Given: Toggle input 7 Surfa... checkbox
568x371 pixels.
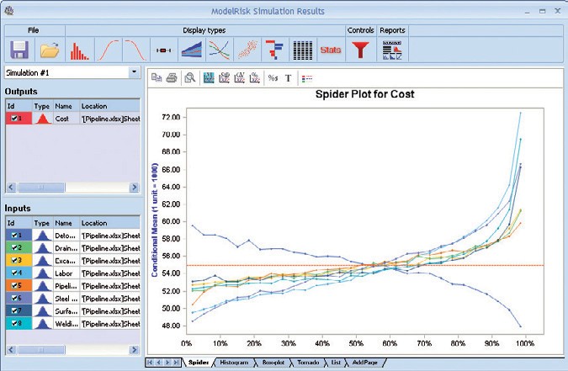Looking at the screenshot, I should coord(14,310).
